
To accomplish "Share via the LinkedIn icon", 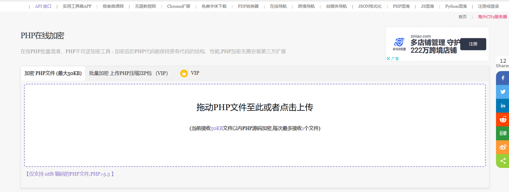I will pyautogui.click(x=503, y=106).
